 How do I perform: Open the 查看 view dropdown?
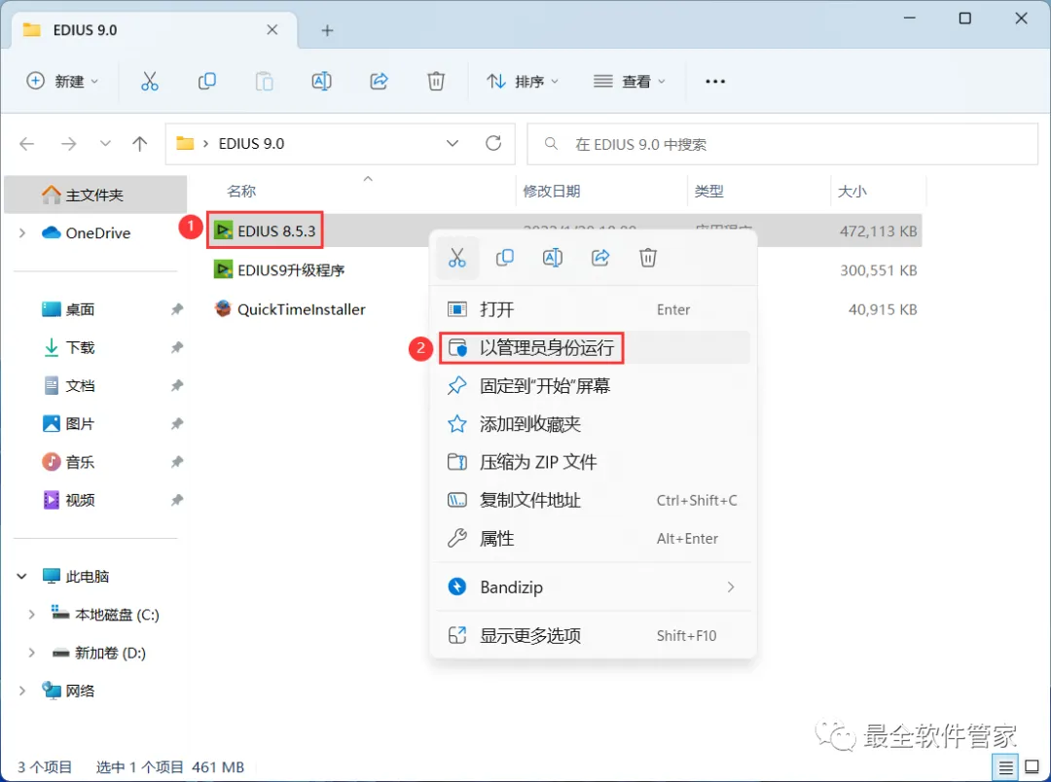[630, 81]
